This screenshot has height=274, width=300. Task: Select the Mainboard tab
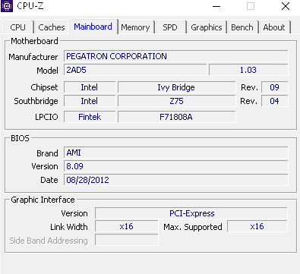(93, 27)
